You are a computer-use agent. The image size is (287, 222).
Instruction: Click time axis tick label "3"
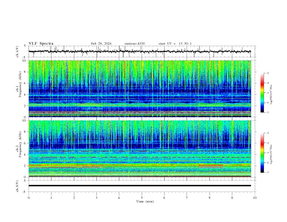(x=96, y=198)
